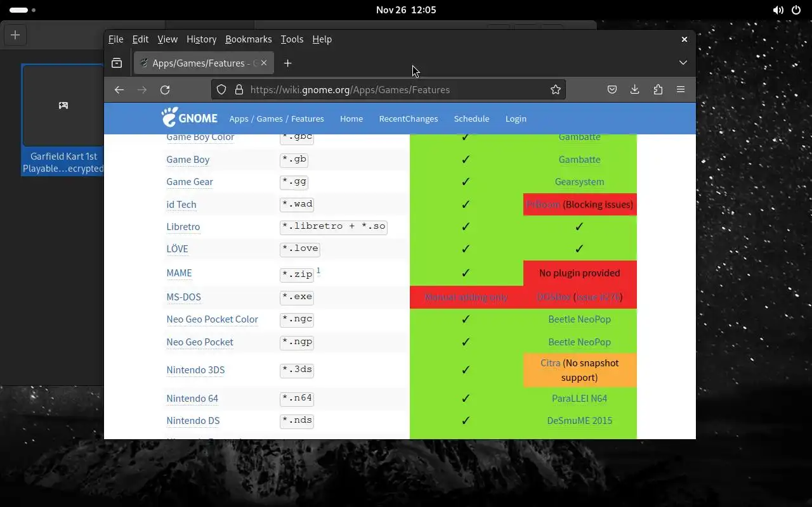Open the LÖVE platform link
The width and height of the screenshot is (812, 507).
[177, 249]
